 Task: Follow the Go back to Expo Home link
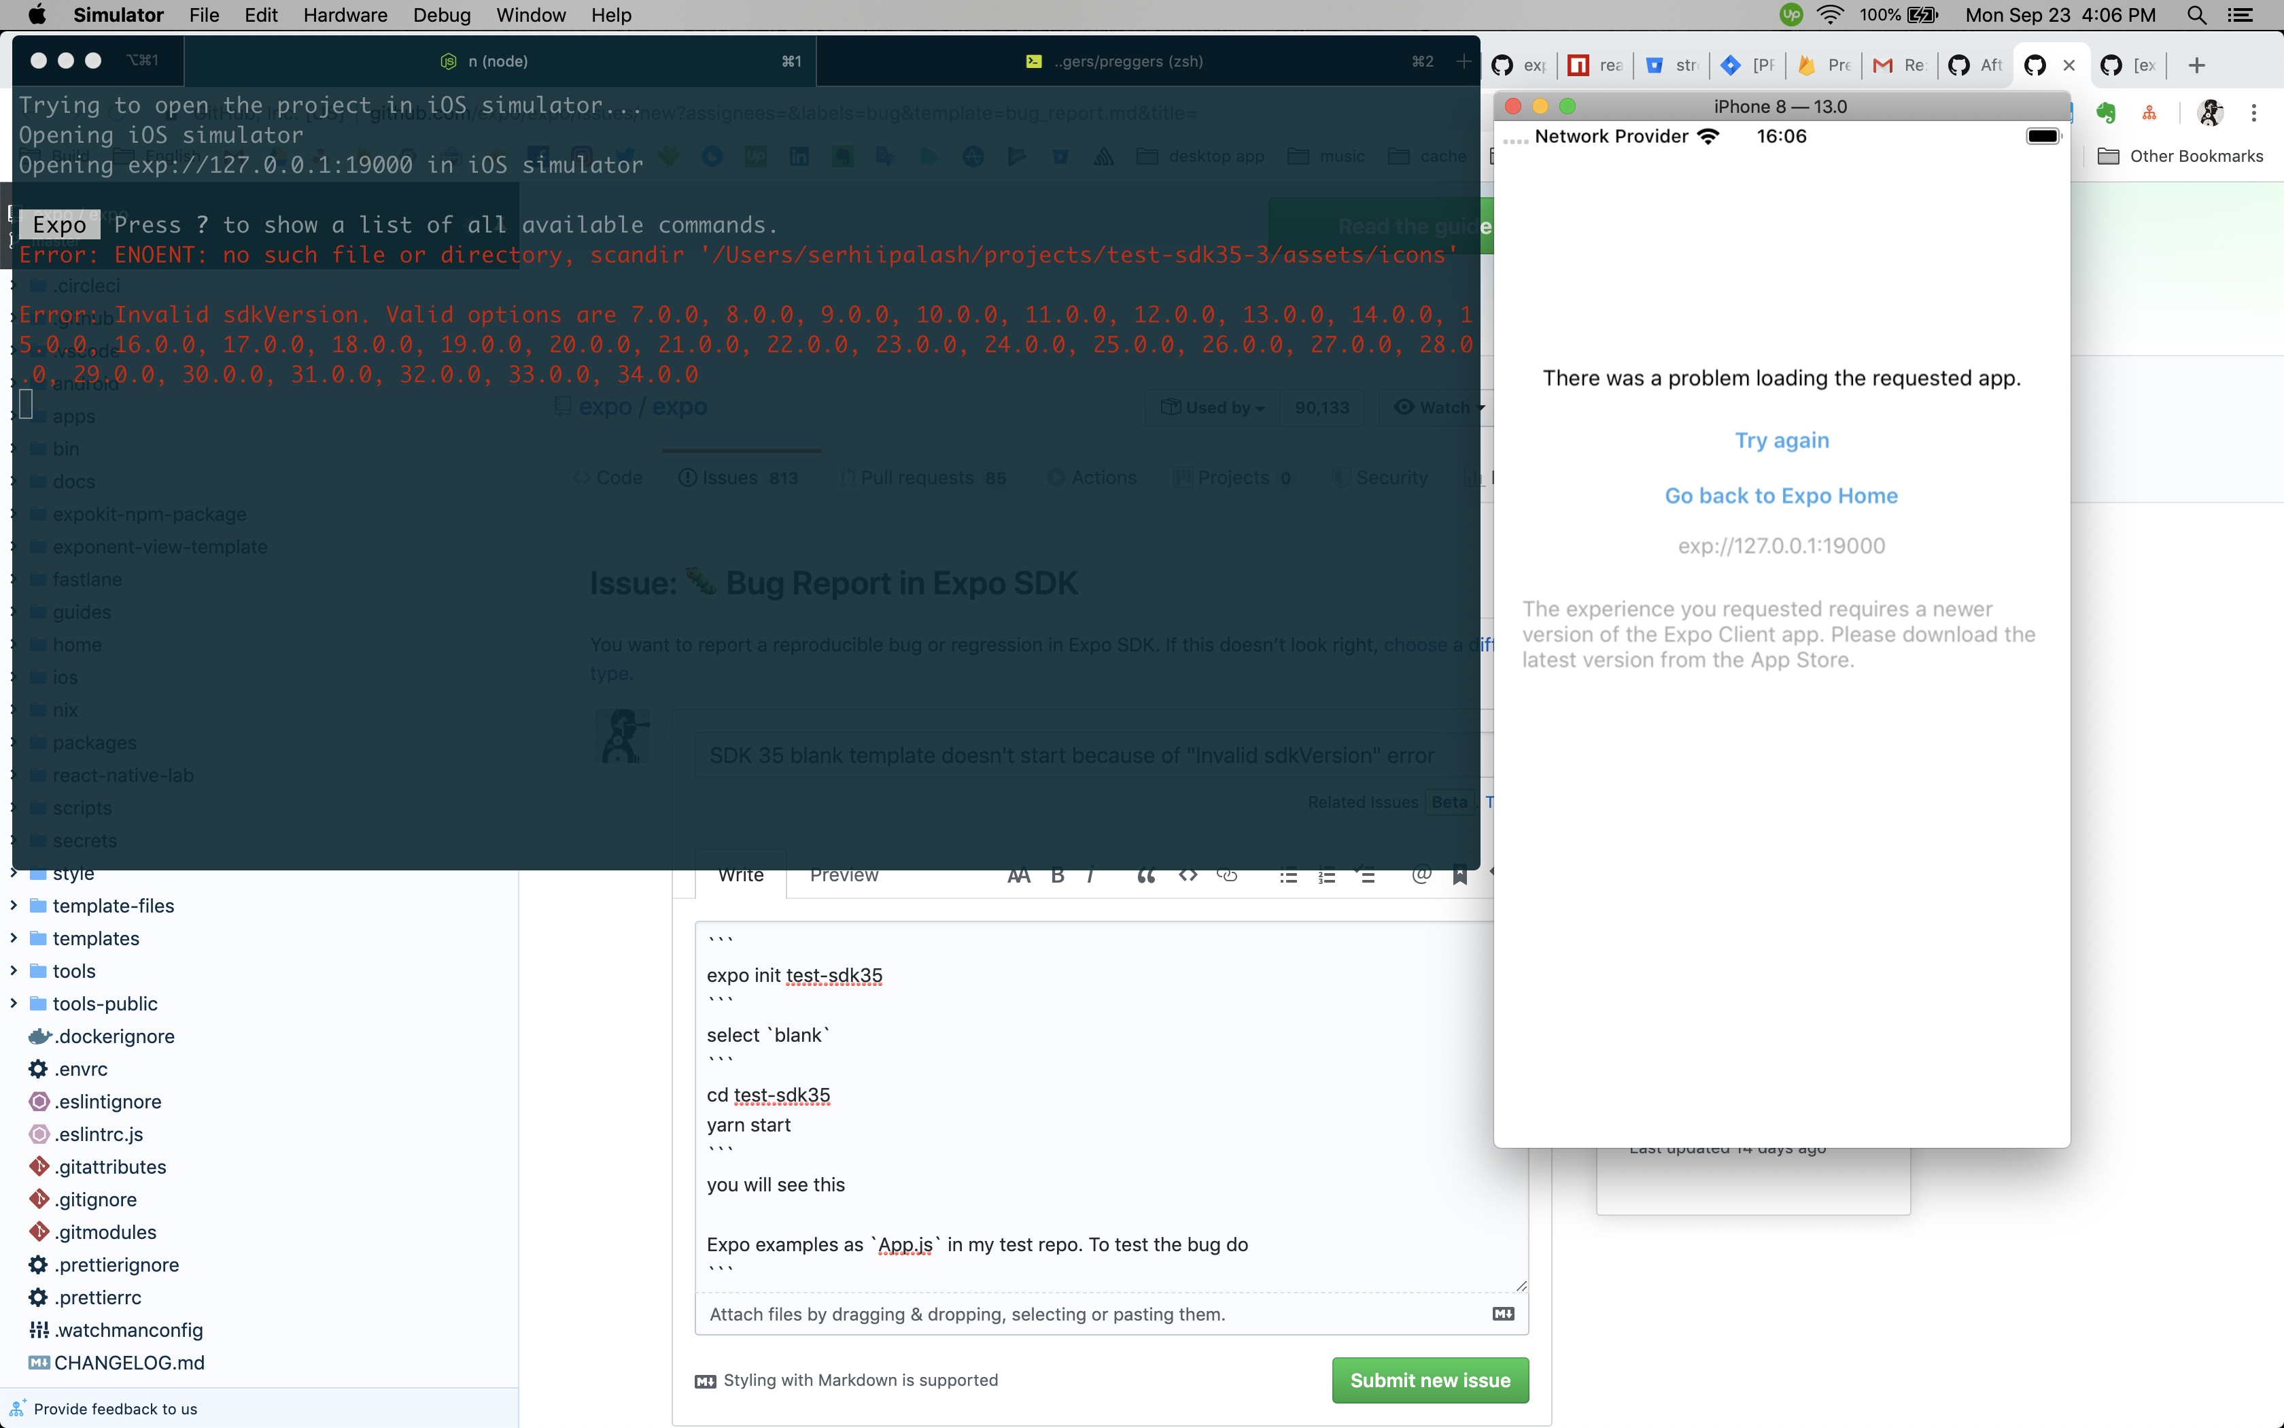tap(1780, 495)
